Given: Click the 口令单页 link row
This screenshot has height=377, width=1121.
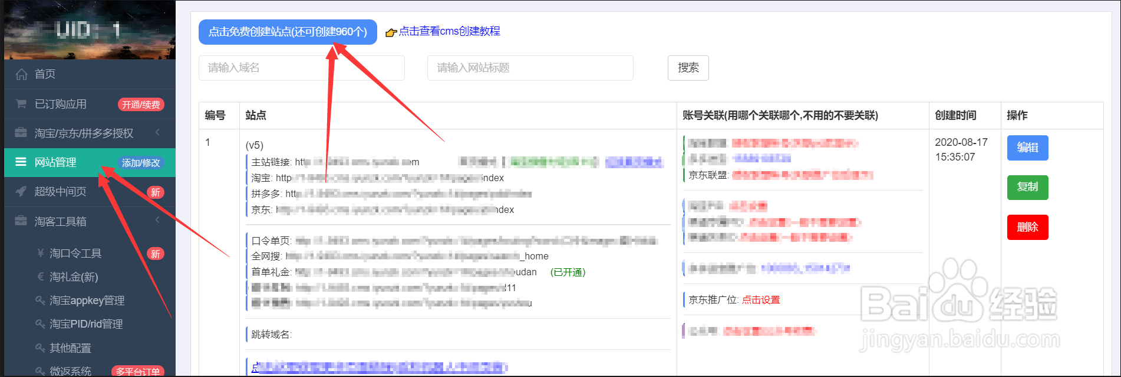Looking at the screenshot, I should [x=454, y=241].
